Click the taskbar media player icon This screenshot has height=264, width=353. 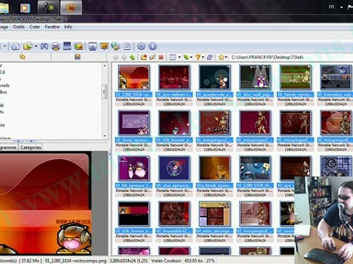[x=25, y=8]
